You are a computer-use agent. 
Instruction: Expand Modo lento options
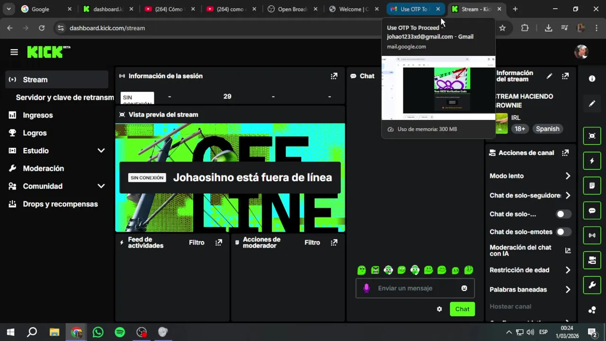568,176
